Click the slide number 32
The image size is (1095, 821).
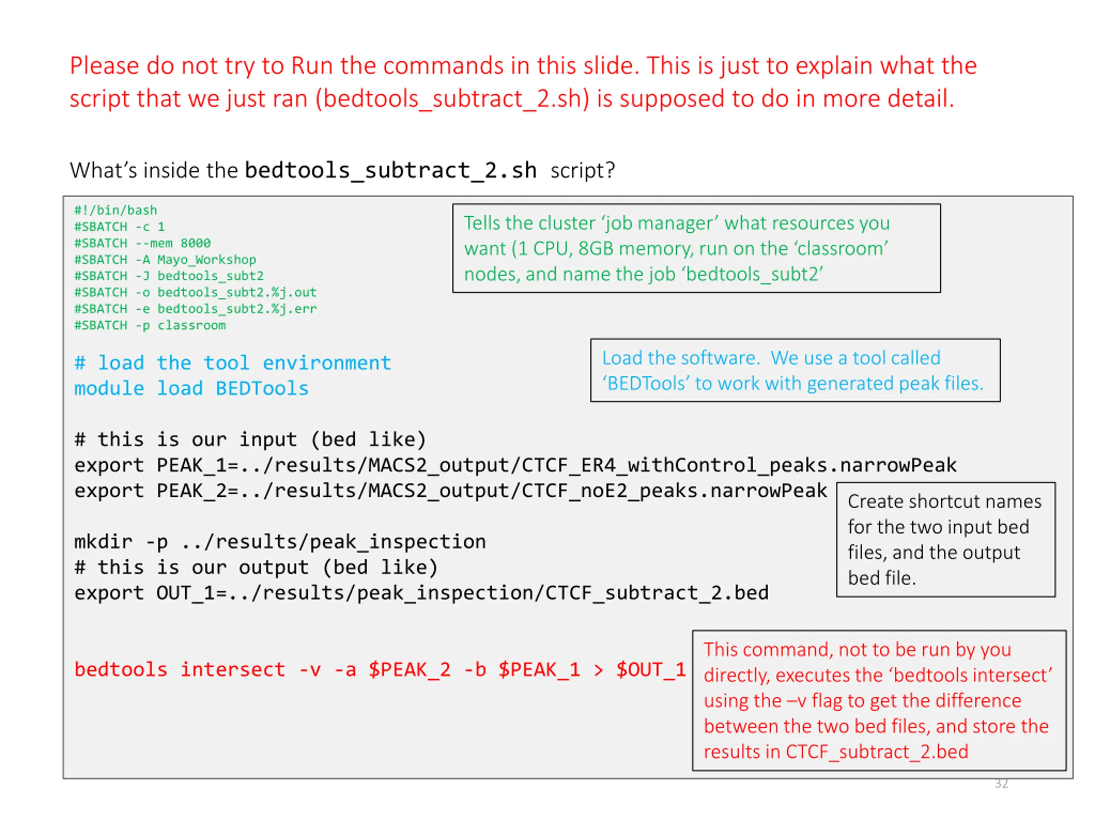point(1001,783)
